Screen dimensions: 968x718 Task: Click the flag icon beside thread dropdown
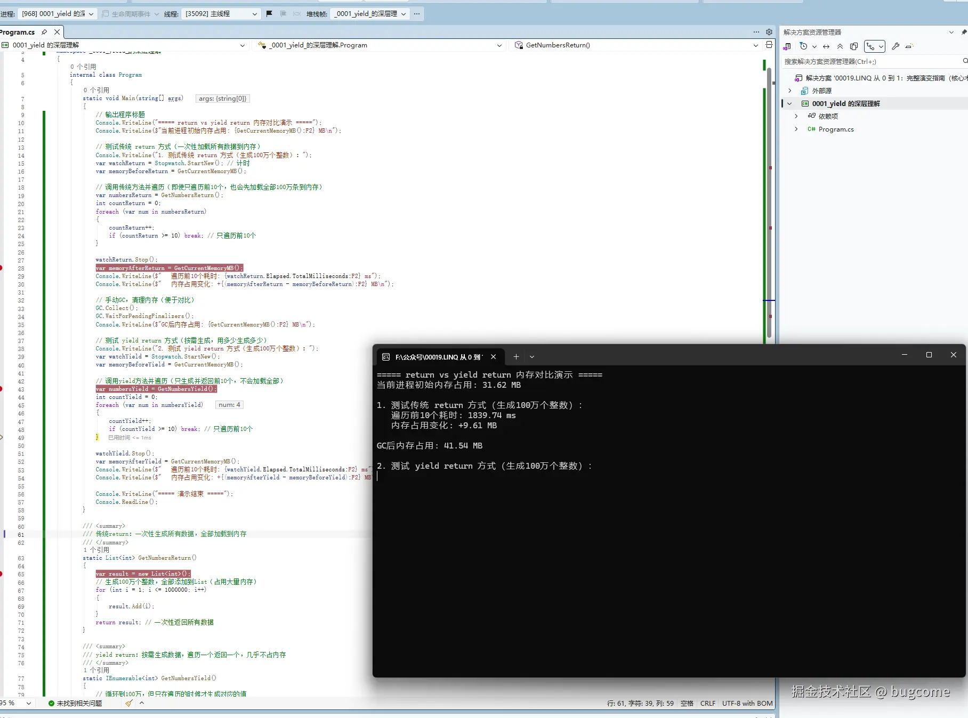[x=269, y=14]
